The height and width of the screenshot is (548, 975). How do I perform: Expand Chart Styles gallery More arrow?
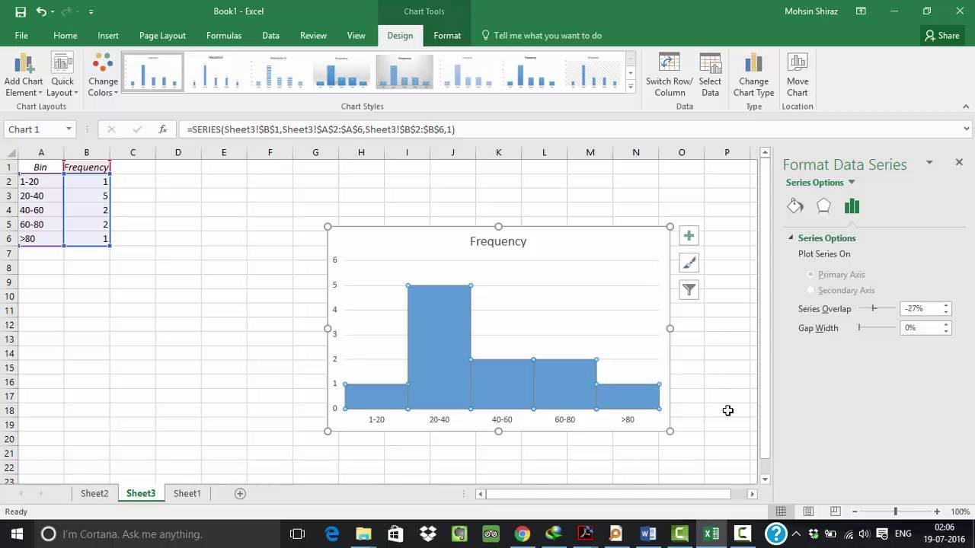click(630, 87)
